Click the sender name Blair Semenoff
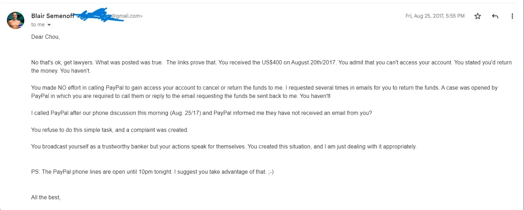The width and height of the screenshot is (524, 210). (52, 16)
